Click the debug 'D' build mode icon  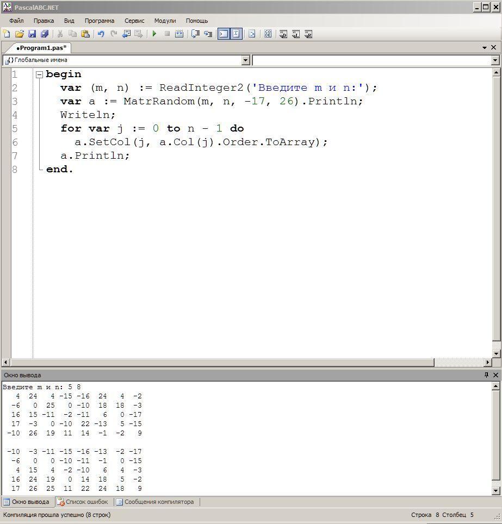[x=283, y=34]
